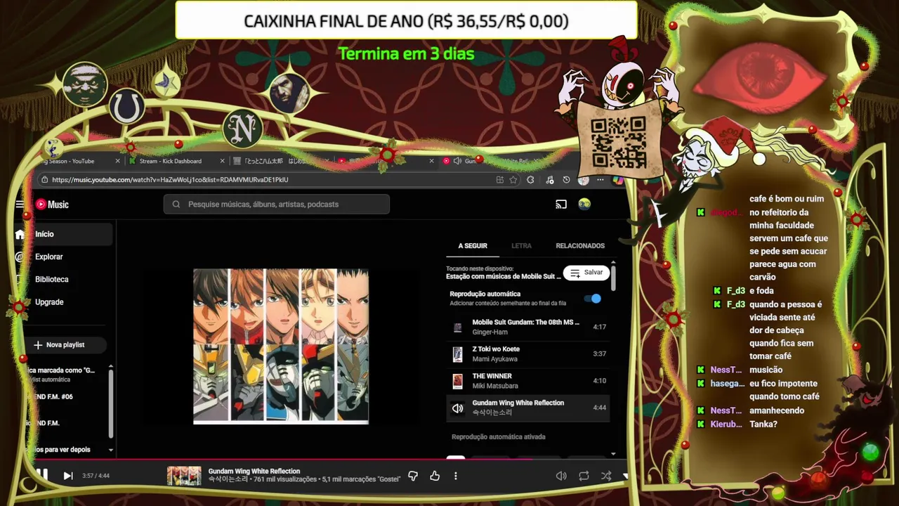Click the album art of five Gundam pilots

pyautogui.click(x=281, y=346)
